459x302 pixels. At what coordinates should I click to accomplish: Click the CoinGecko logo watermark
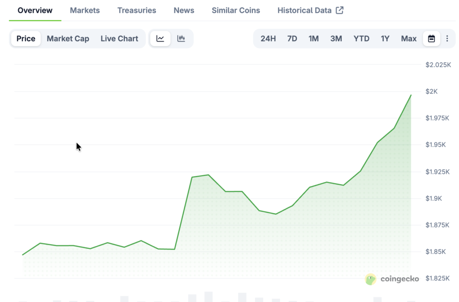392,279
